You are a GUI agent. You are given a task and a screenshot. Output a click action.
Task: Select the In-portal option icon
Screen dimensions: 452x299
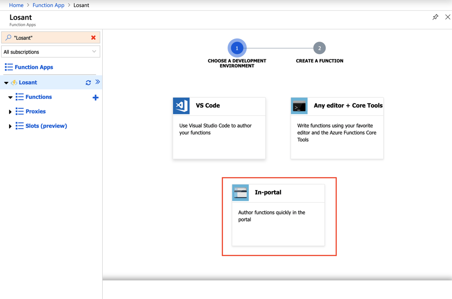240,192
